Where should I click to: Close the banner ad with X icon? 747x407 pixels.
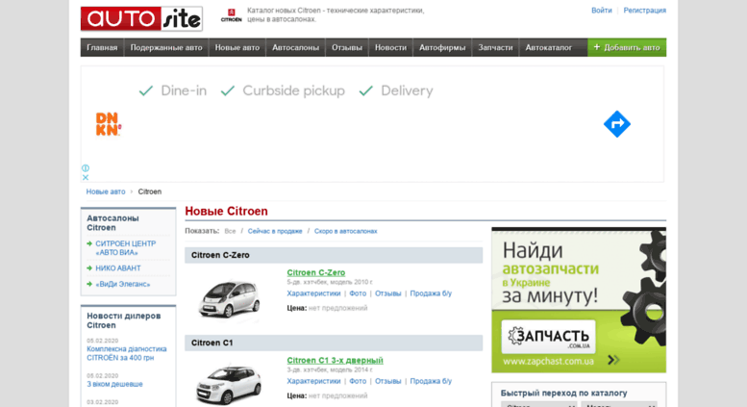(86, 177)
